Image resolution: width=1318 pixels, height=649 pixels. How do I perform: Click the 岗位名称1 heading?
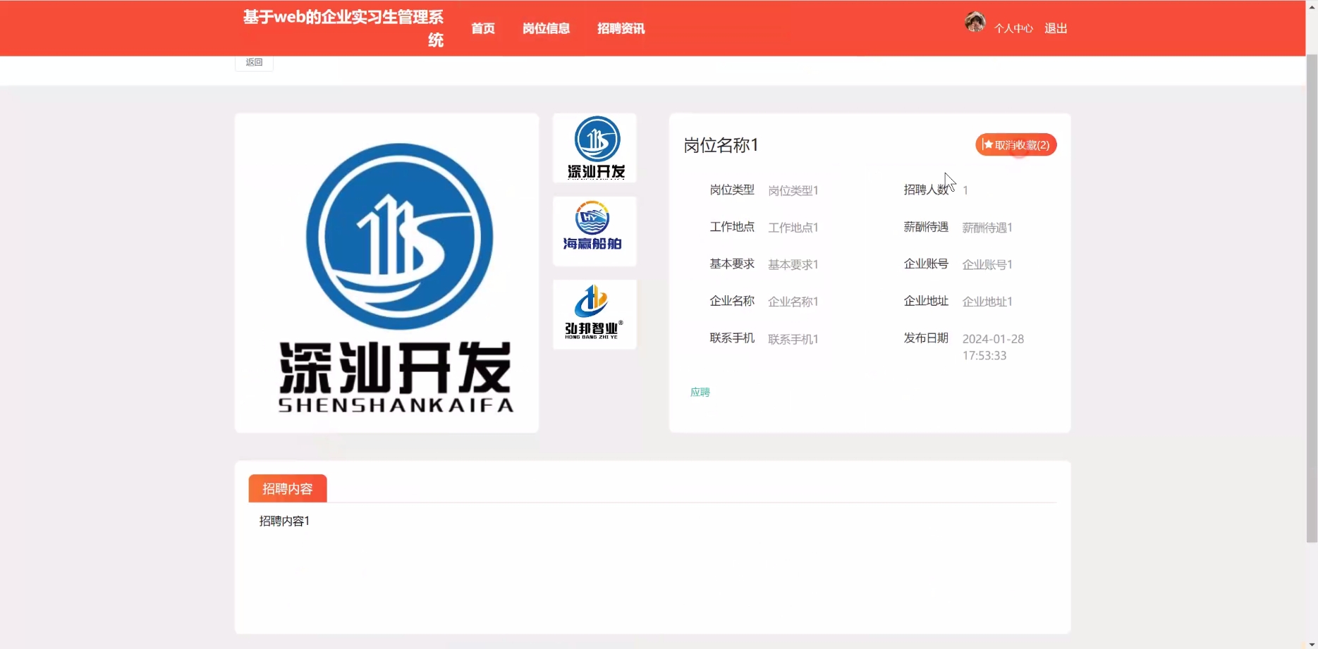pyautogui.click(x=721, y=145)
